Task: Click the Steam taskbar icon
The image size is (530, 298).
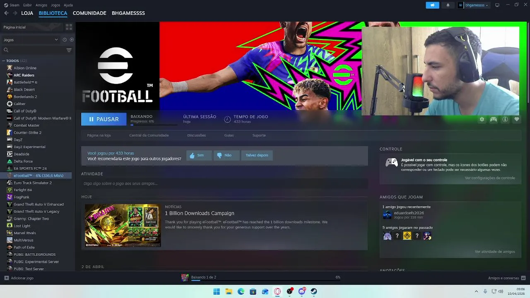Action: point(314,291)
